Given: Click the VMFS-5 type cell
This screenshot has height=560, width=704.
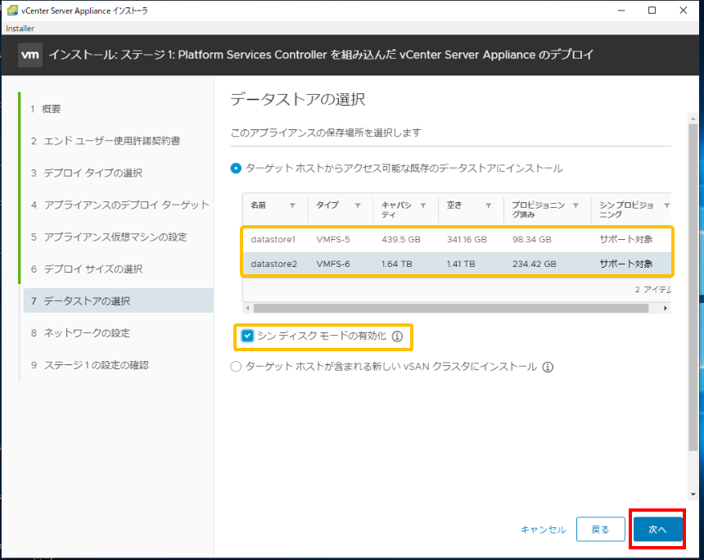Looking at the screenshot, I should click(x=332, y=239).
